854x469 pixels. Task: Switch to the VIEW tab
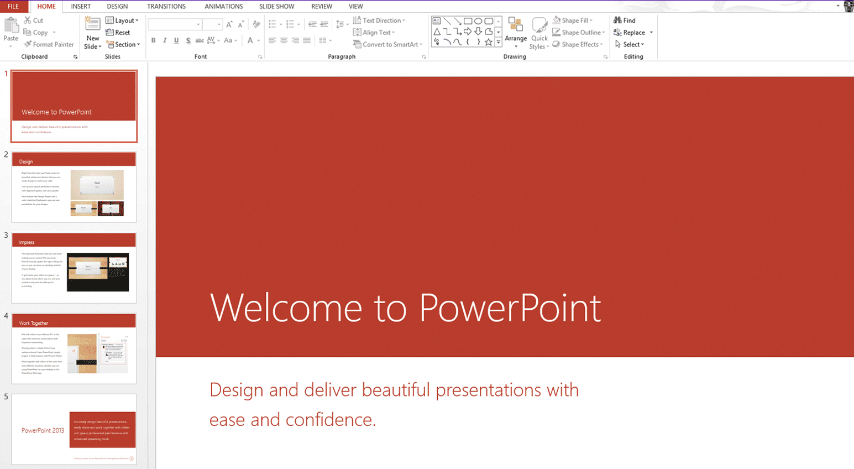pos(356,6)
